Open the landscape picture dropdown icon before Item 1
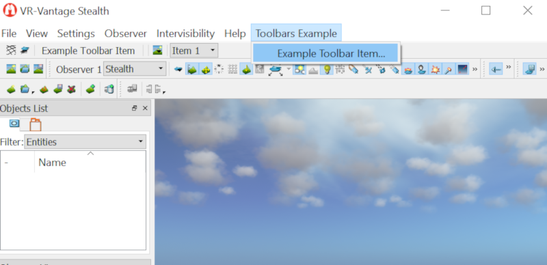Image resolution: width=547 pixels, height=265 pixels. [x=158, y=51]
